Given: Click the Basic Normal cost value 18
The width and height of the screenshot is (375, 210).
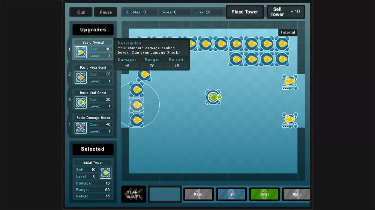Looking at the screenshot, I should tap(108, 49).
